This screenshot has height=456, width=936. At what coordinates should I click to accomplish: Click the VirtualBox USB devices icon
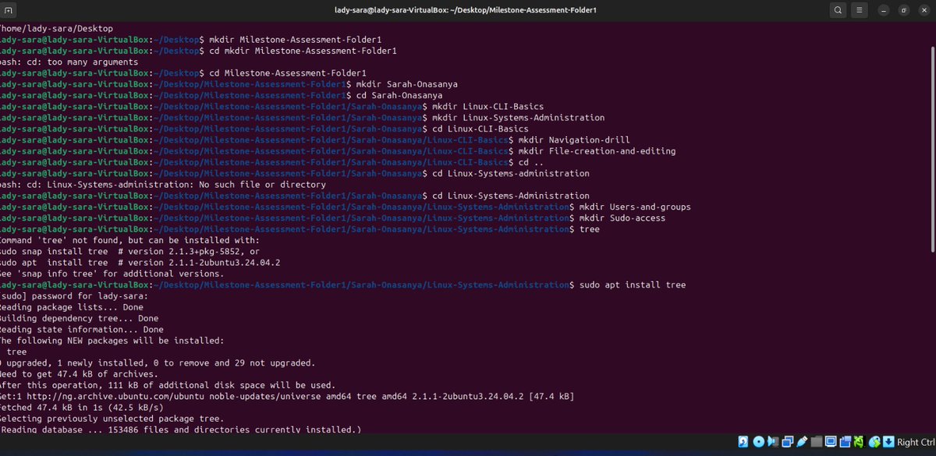(x=802, y=442)
